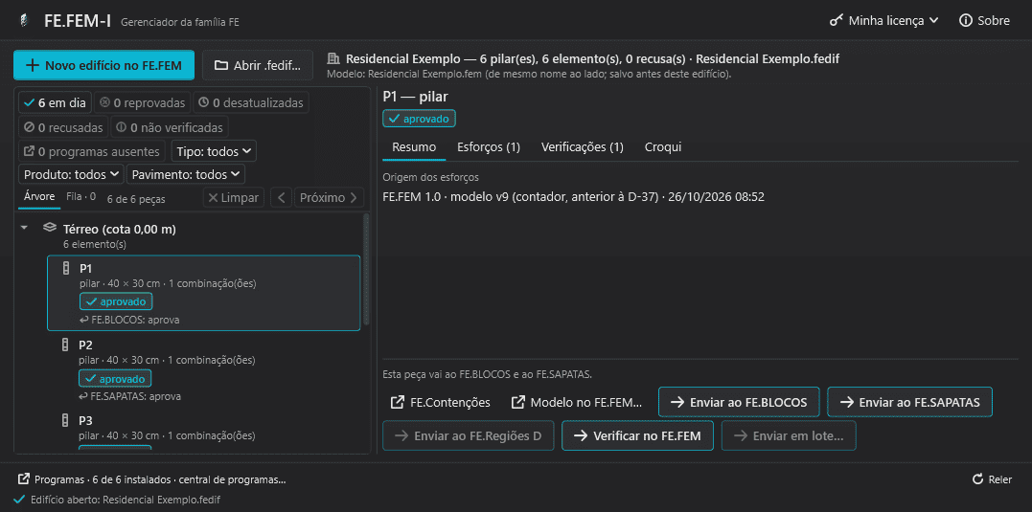Click the FE.FEM-I app logo icon
The width and height of the screenshot is (1032, 512).
24,20
